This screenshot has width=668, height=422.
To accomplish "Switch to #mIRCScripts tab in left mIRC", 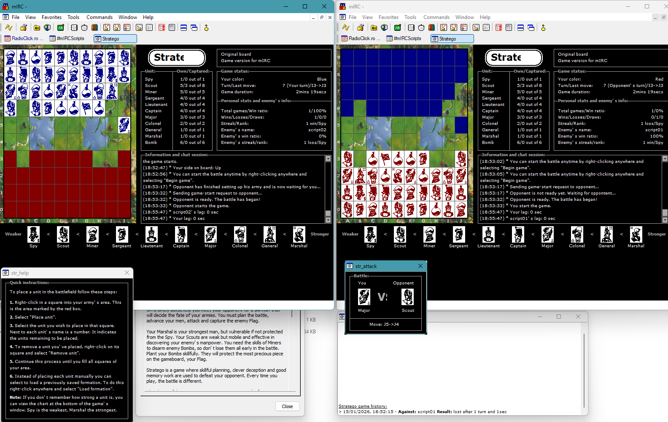I will pos(67,38).
